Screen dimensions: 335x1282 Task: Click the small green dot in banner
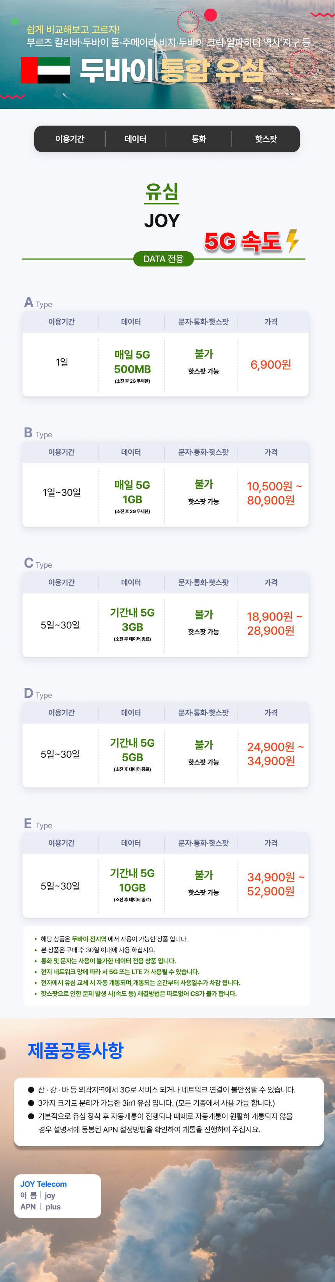pyautogui.click(x=15, y=21)
